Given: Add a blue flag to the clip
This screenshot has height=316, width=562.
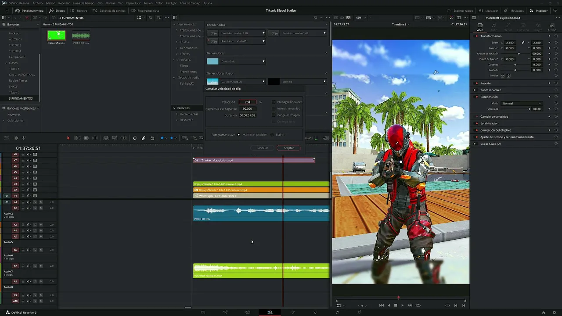Looking at the screenshot, I should [x=162, y=138].
